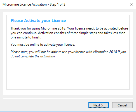Click the Next > button
This screenshot has width=136, height=112.
tap(99, 105)
